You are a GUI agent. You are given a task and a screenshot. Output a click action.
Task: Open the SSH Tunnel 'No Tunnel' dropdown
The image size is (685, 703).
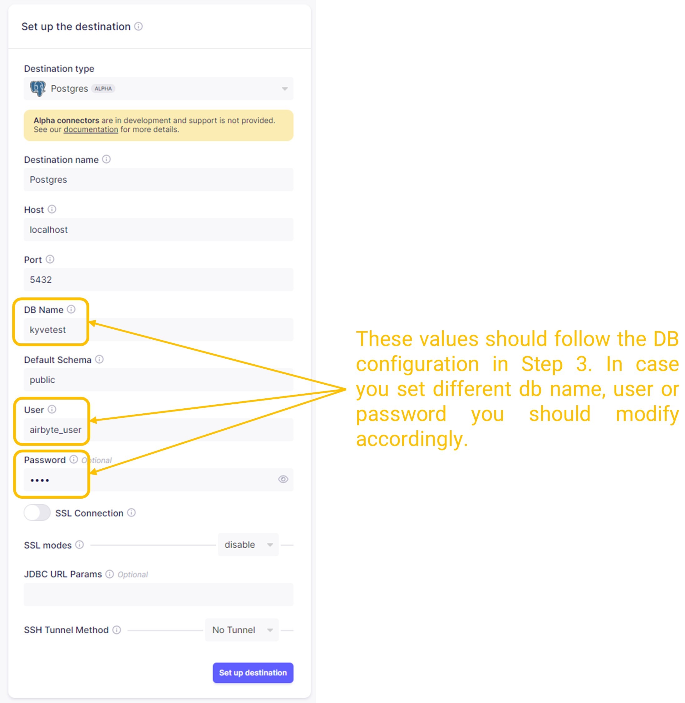[x=241, y=630]
